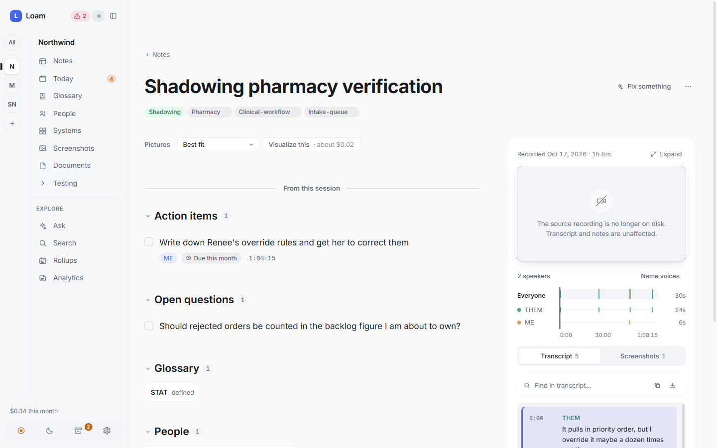Check the Renee's override rules action item
Image resolution: width=717 pixels, height=448 pixels.
tap(149, 242)
